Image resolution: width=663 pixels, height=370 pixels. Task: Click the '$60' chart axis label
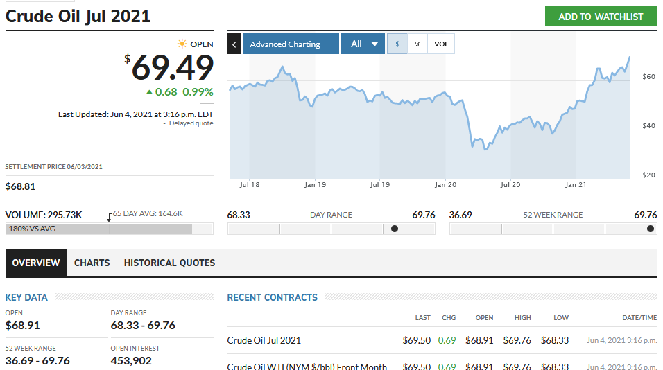point(648,77)
